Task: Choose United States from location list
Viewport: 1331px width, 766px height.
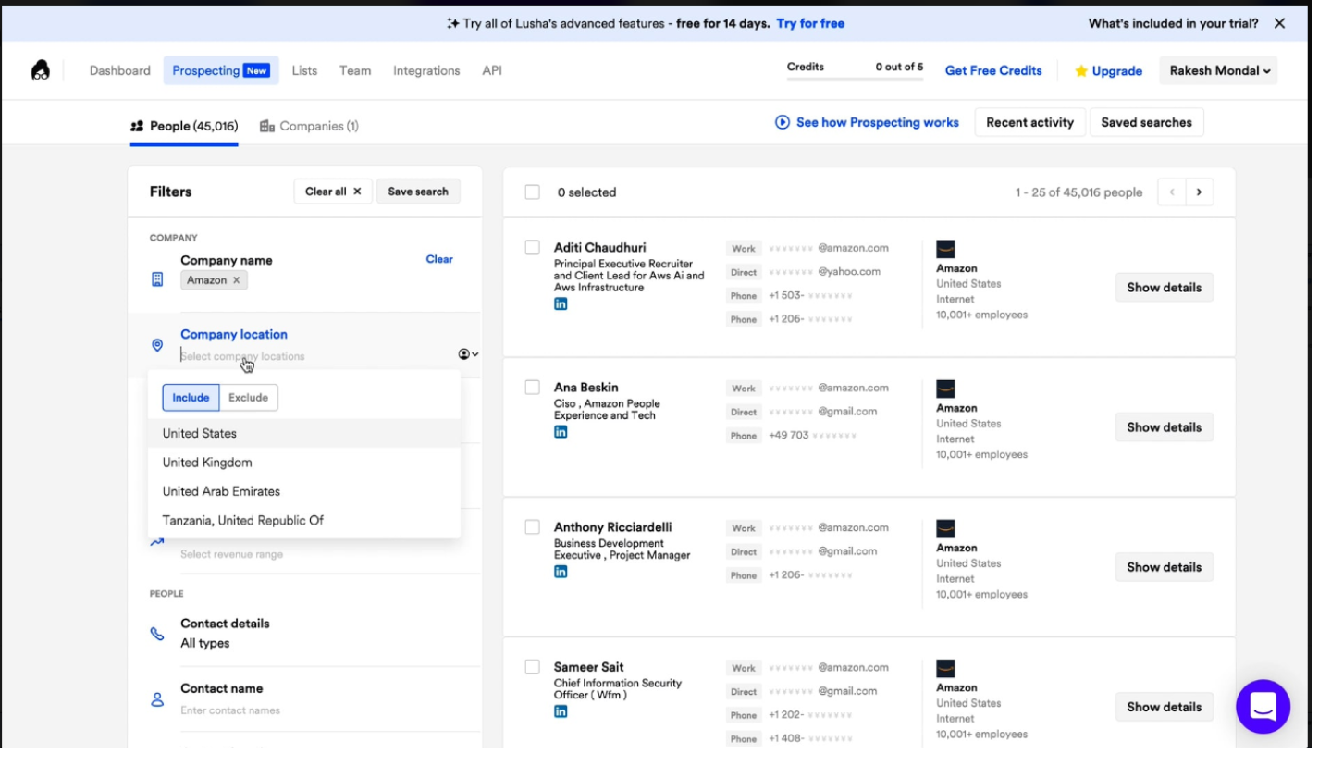Action: pyautogui.click(x=304, y=433)
